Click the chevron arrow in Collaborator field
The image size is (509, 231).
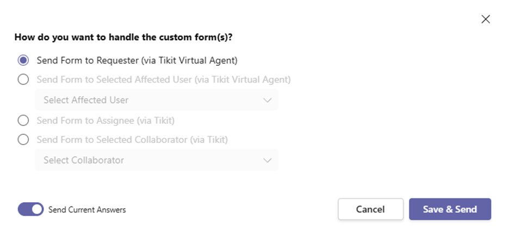(267, 160)
